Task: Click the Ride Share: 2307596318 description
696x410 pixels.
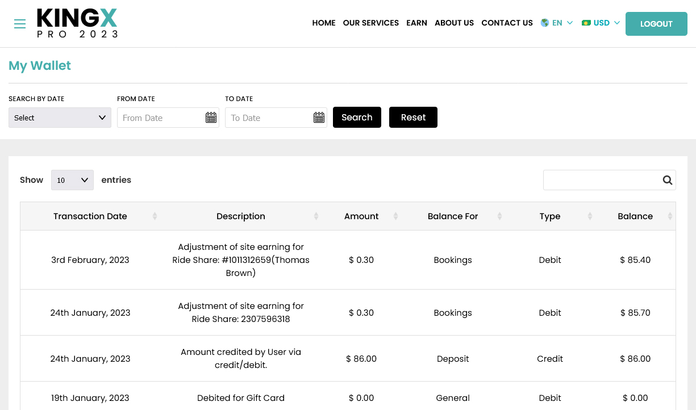Action: point(241,313)
